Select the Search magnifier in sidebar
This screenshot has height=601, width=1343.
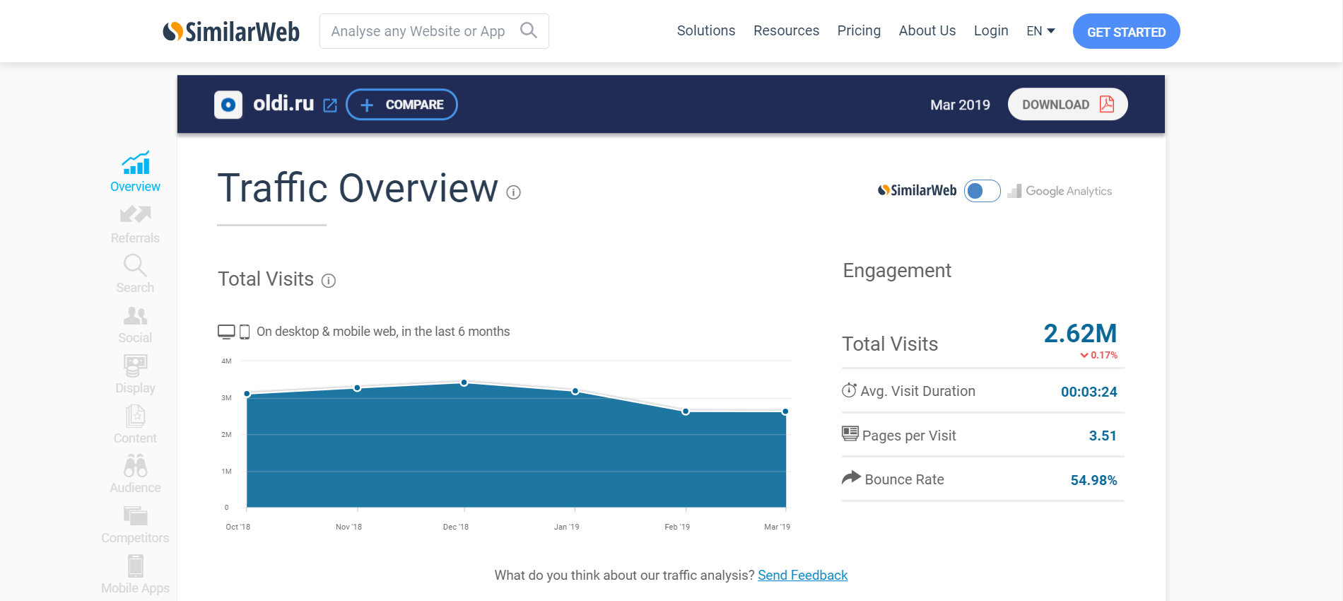[135, 266]
